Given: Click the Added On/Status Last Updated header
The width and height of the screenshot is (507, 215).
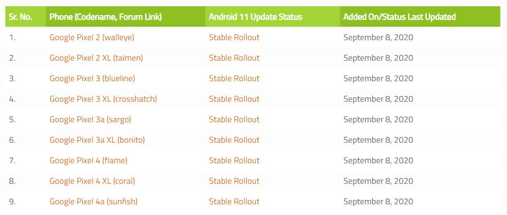Looking at the screenshot, I should pyautogui.click(x=399, y=17).
